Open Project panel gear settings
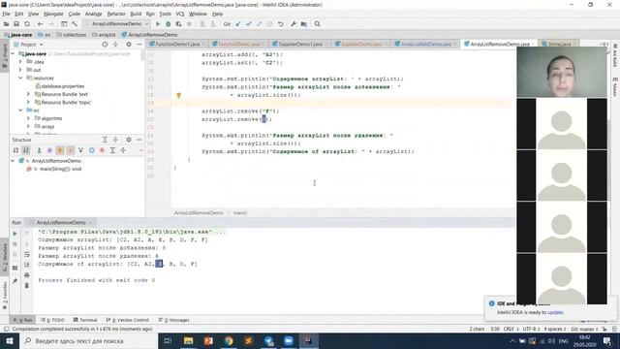The image size is (620, 349). pyautogui.click(x=129, y=45)
